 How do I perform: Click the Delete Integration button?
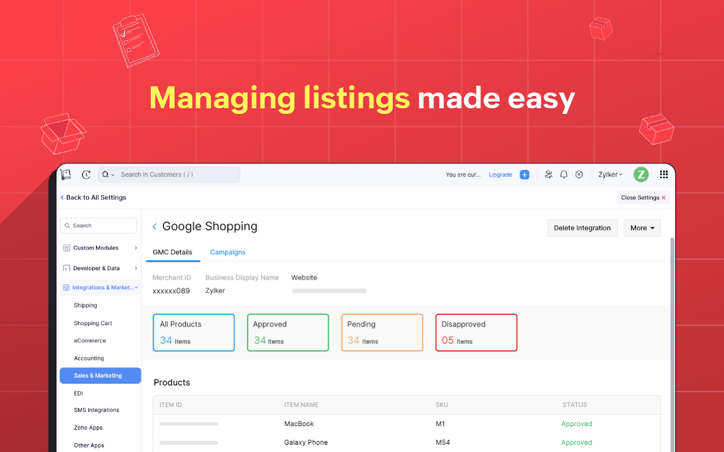pos(582,228)
